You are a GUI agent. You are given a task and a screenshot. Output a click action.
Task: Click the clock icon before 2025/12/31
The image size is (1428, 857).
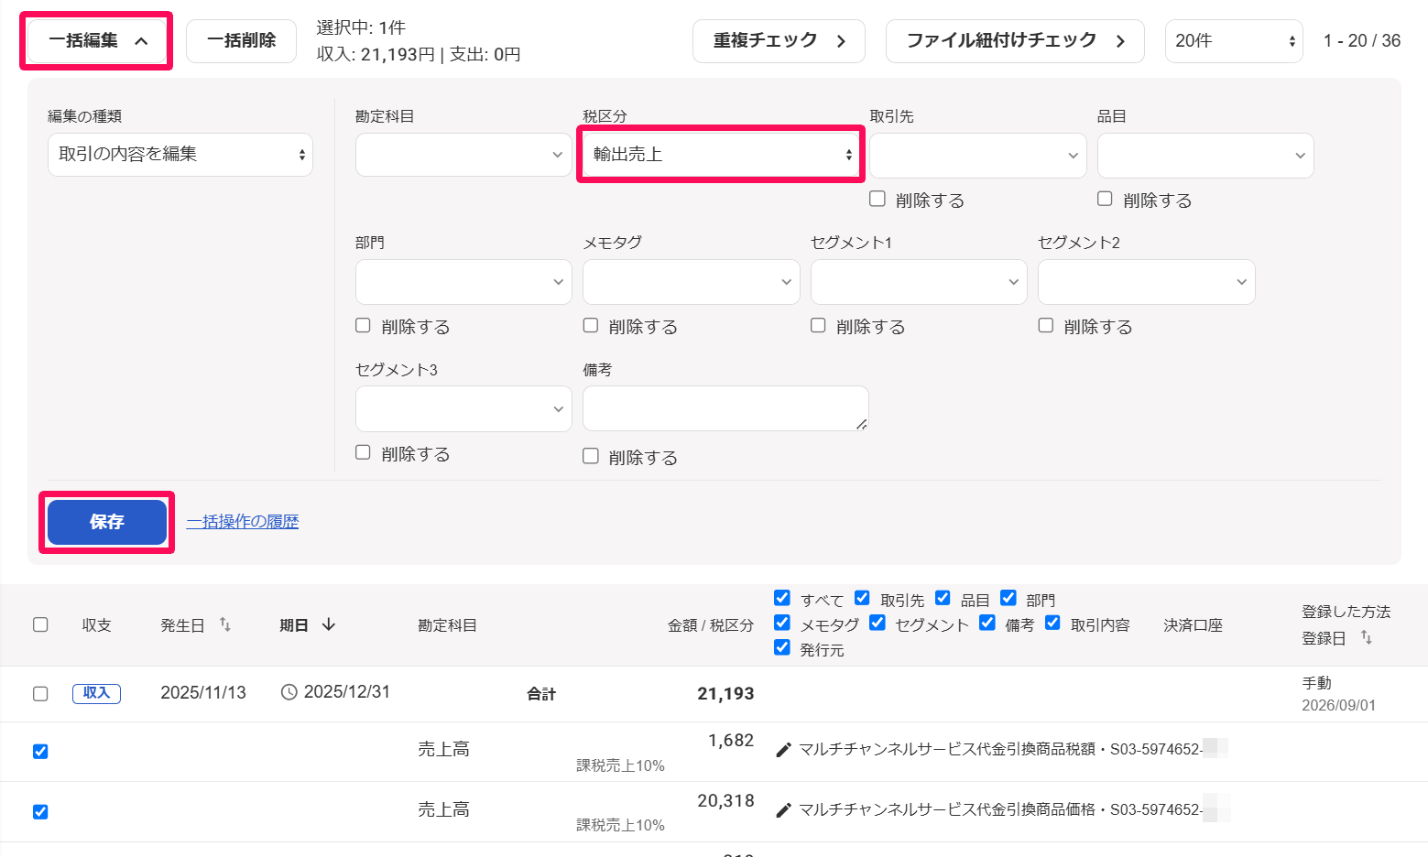[289, 692]
